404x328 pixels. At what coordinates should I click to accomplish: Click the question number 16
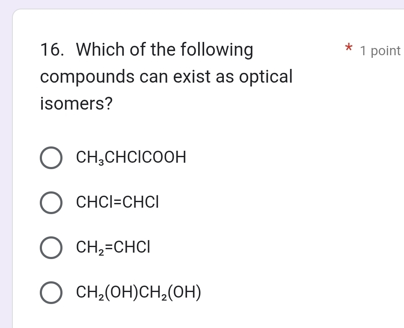pos(53,50)
